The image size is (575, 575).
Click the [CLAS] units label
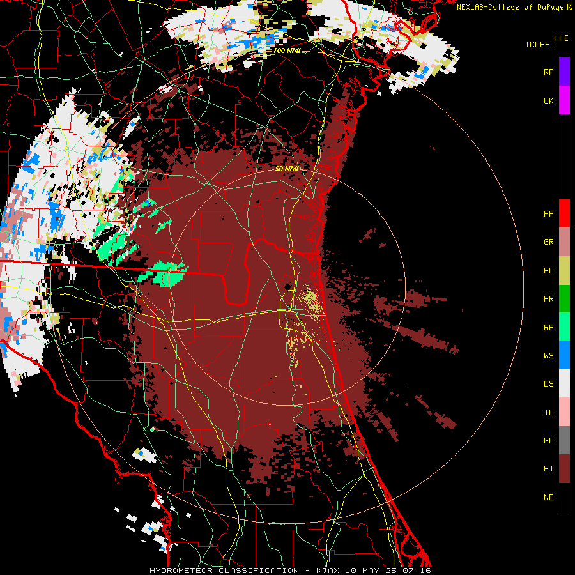(540, 44)
